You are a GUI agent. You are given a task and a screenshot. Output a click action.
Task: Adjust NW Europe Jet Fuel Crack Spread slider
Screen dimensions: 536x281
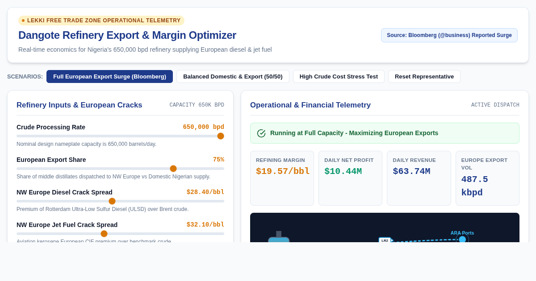tap(104, 234)
